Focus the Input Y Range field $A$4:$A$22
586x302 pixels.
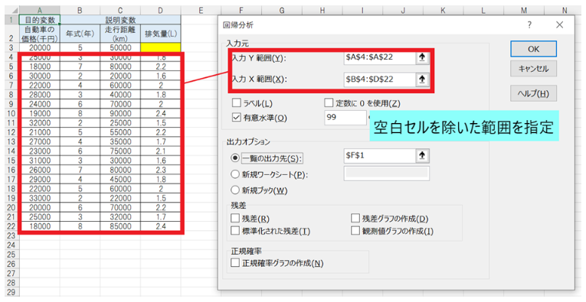tap(380, 58)
